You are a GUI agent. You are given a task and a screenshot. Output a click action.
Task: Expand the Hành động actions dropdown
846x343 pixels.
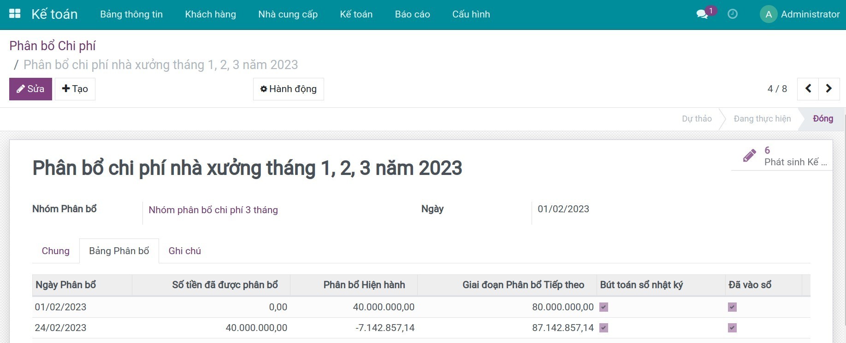tap(288, 89)
